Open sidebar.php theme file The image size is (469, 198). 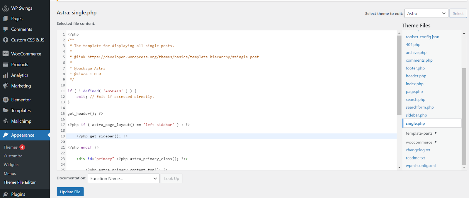[416, 115]
